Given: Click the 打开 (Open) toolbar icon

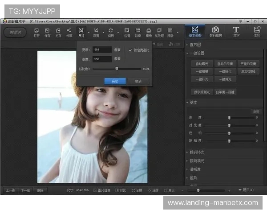Looking at the screenshot, I should (x=36, y=31).
